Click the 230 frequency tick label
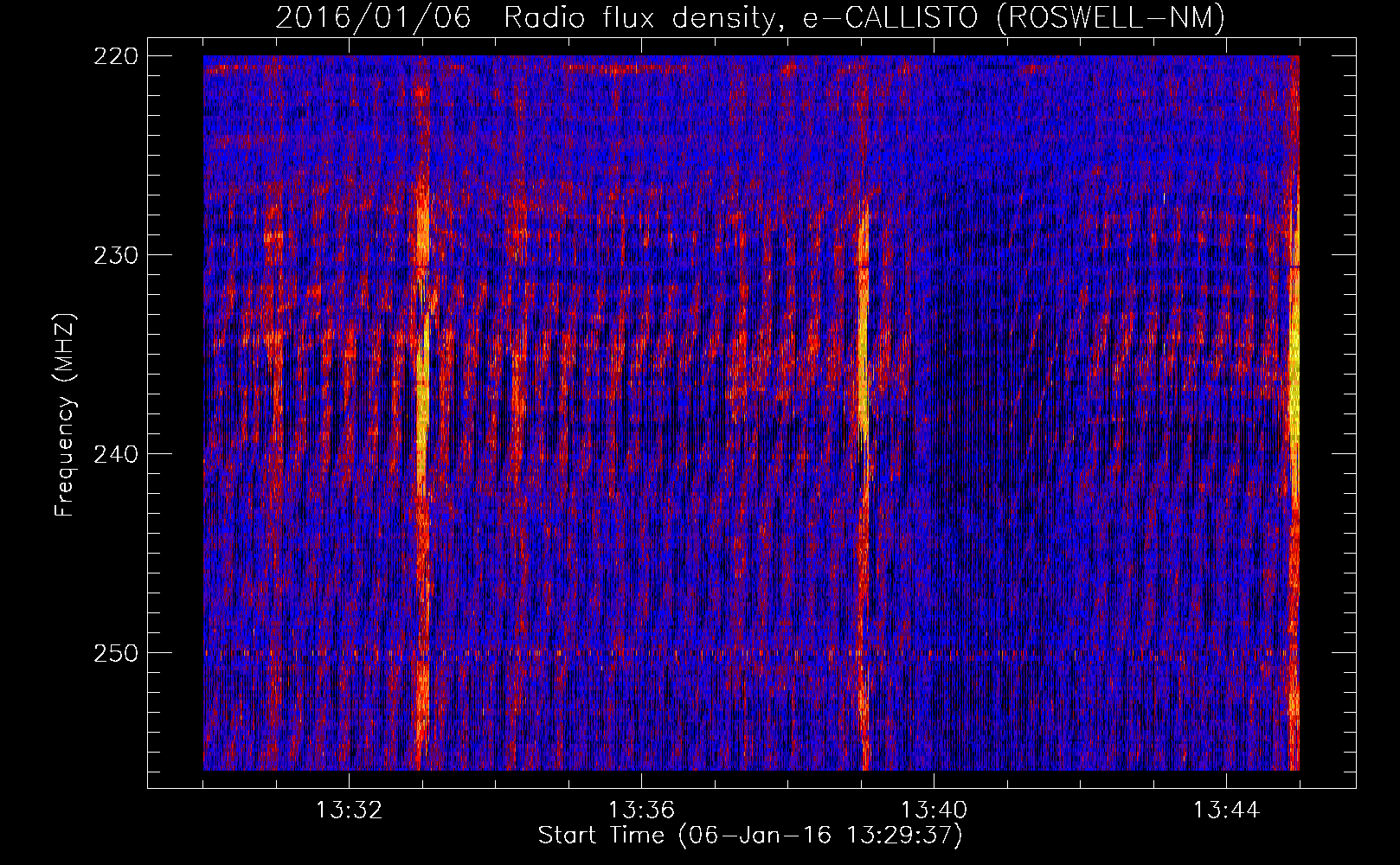1400x865 pixels. coord(116,255)
